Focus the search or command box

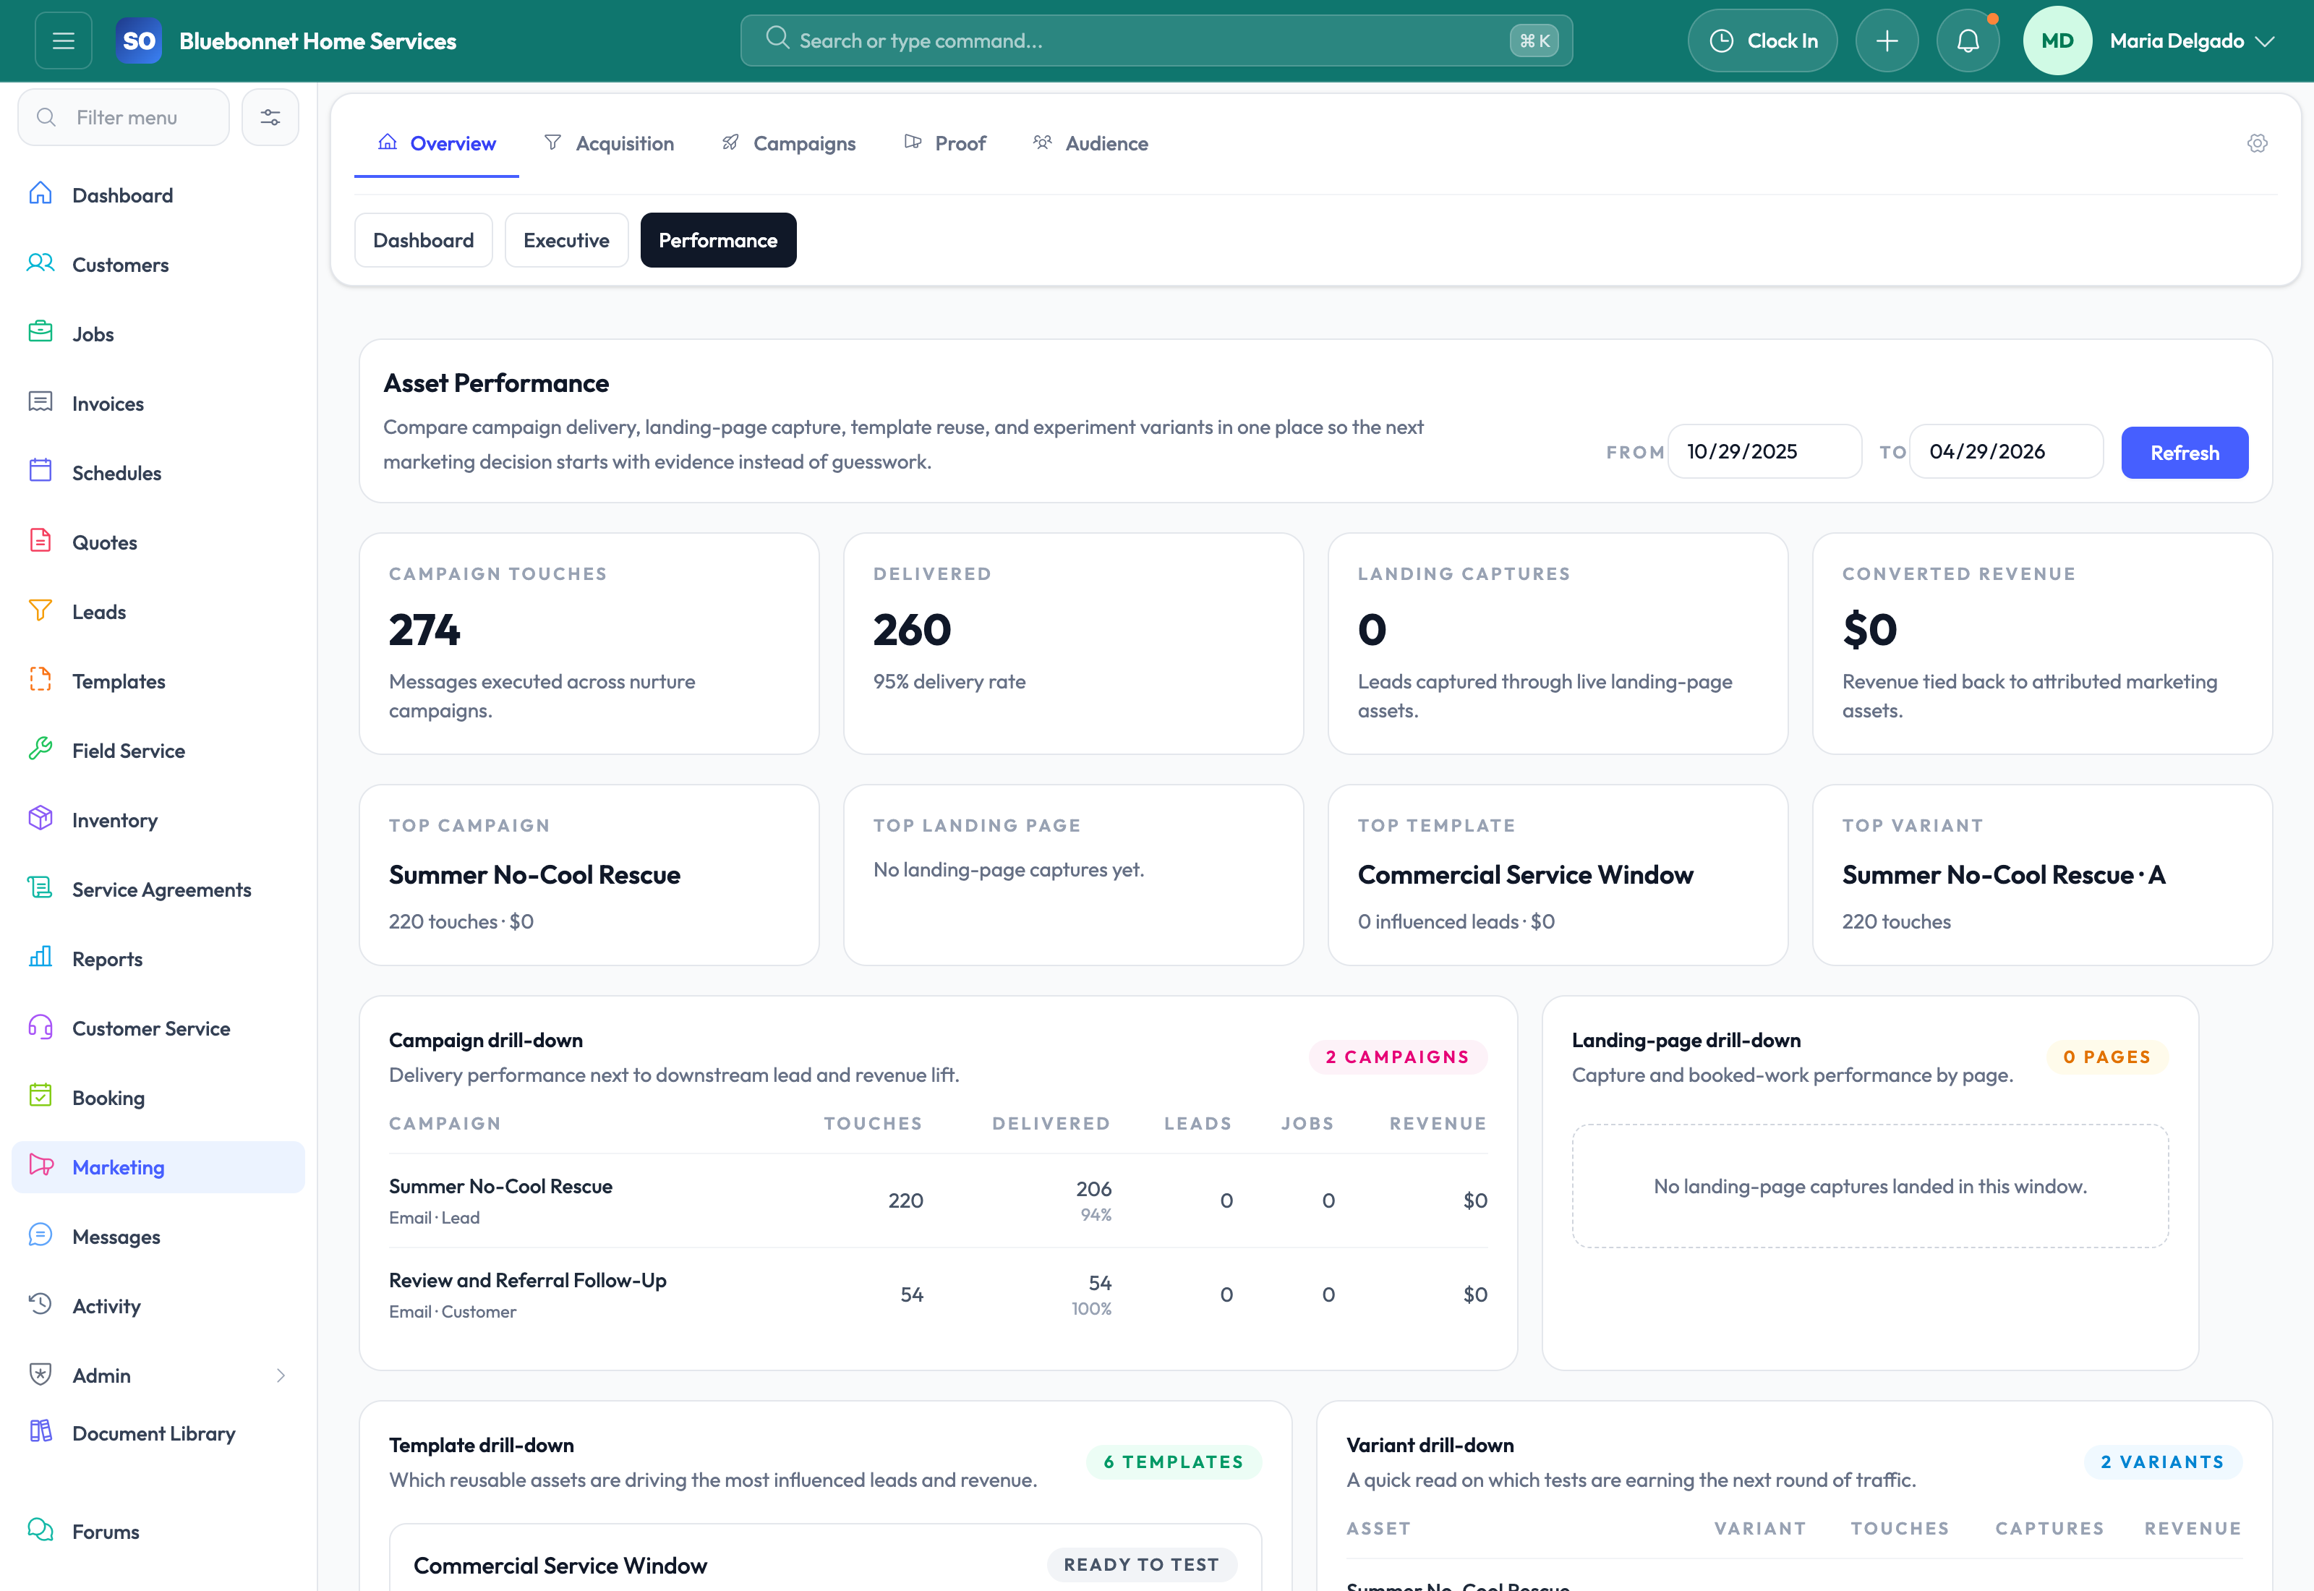point(1156,41)
